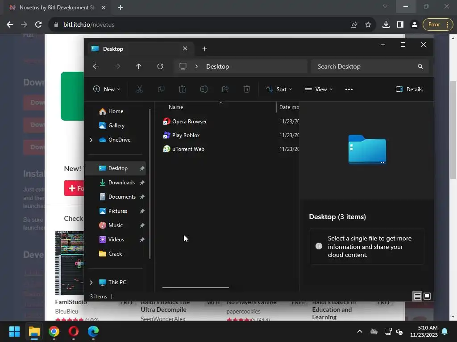Click the Delete trash icon

[246, 89]
